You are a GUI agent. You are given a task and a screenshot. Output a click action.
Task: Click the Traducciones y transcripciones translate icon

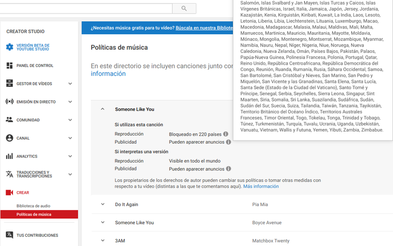[x=9, y=174]
